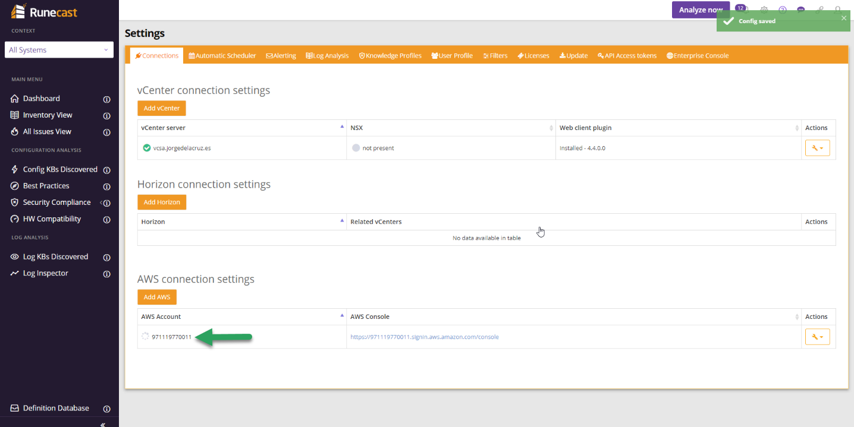
Task: Go to Dashboard in main menu
Action: (x=41, y=99)
